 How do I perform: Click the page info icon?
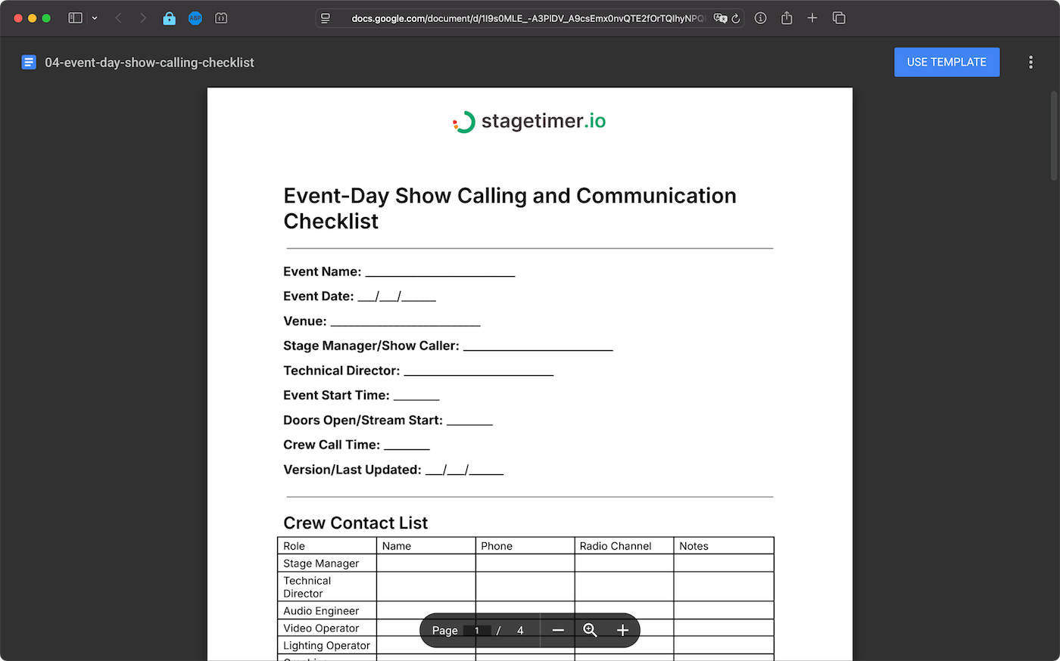[760, 17]
